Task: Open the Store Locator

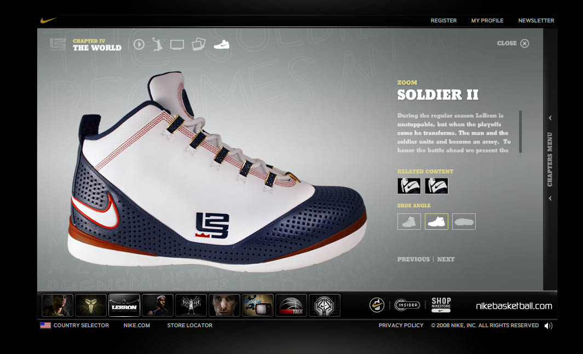Action: [x=189, y=326]
